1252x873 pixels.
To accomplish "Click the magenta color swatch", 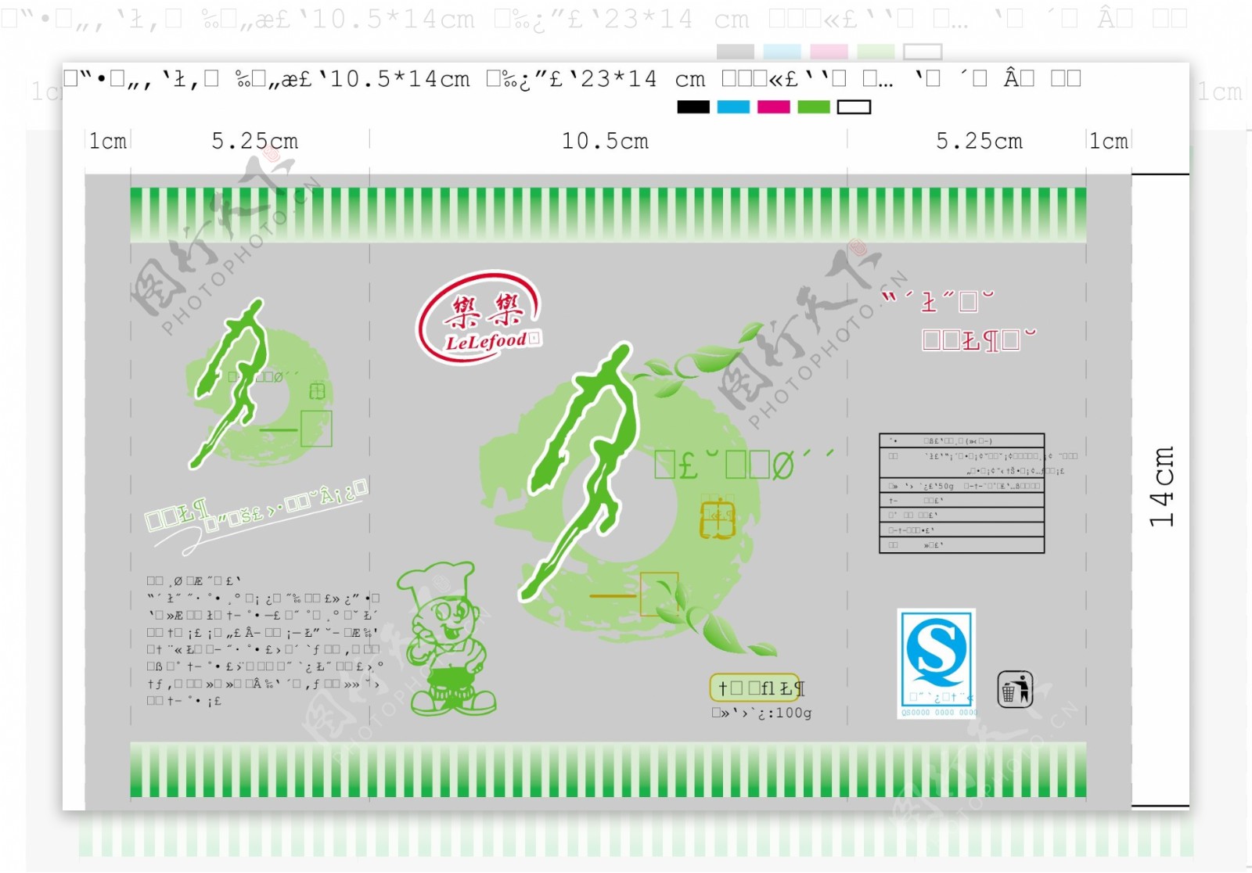I will pos(774,107).
